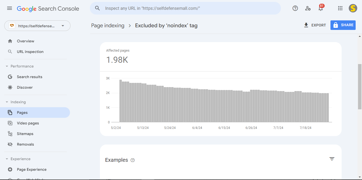Click scrollbar down arrow
Viewport: 362px width, 180px height.
360,177
